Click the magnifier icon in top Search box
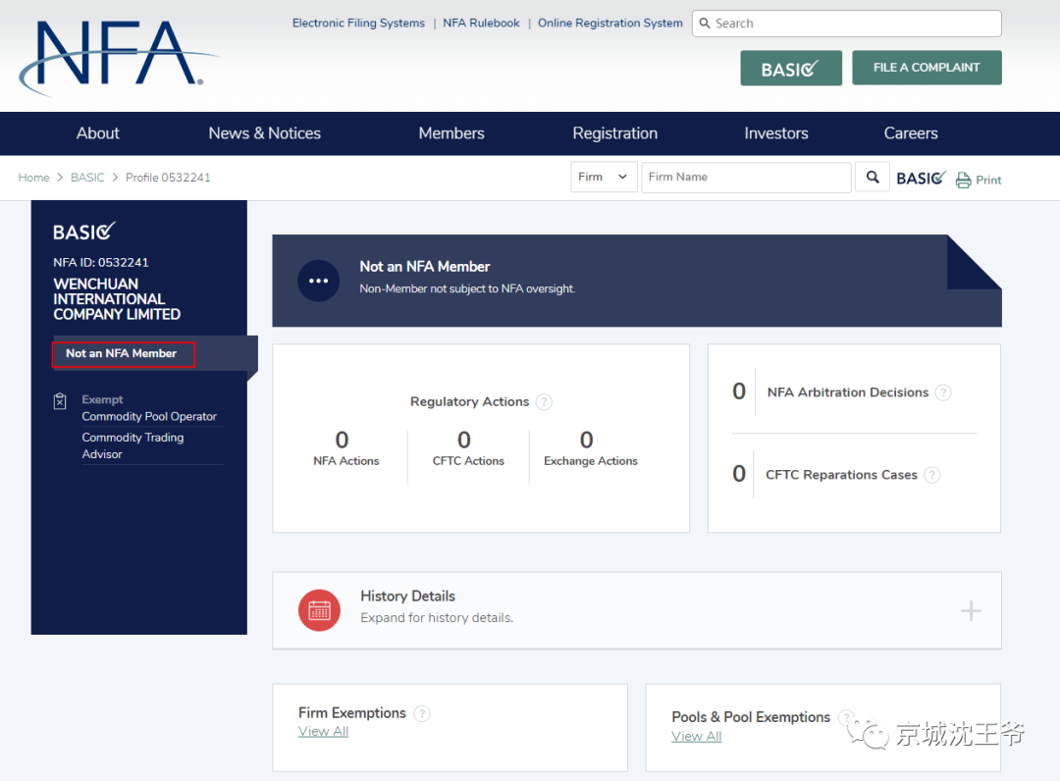This screenshot has height=781, width=1060. pos(705,23)
